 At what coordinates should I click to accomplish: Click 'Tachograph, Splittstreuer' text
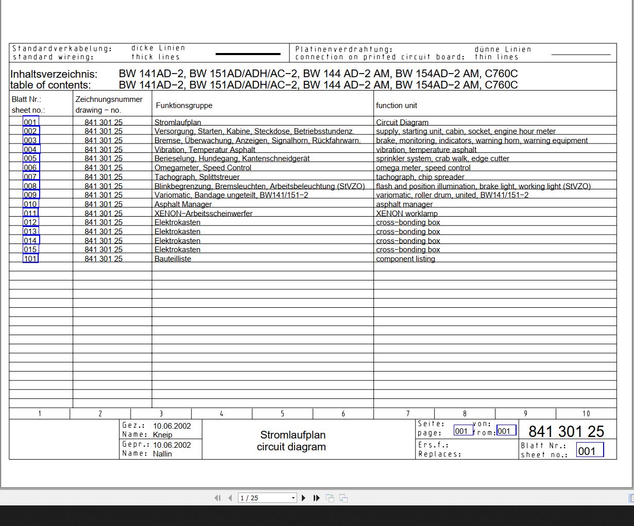click(x=197, y=177)
